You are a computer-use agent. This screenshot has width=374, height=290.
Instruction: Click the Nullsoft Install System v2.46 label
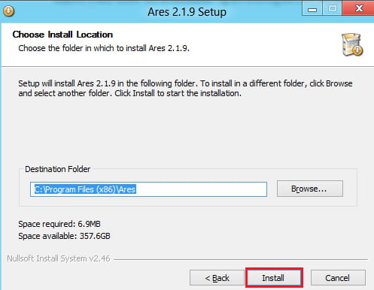pos(59,258)
